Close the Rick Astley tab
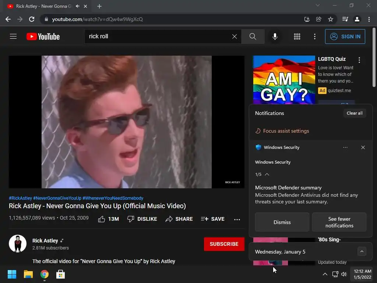Viewport: 377px width, 283px height. pyautogui.click(x=85, y=6)
